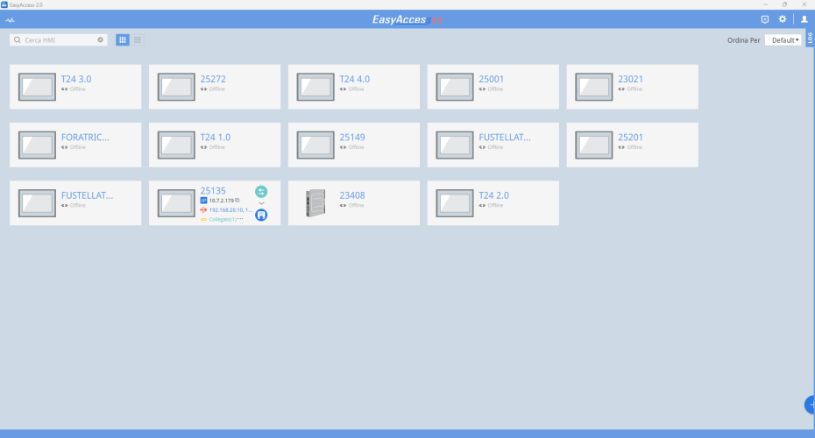Click the T24 4.0 HMI screen icon
Screen dimensions: 815x438
(x=315, y=87)
